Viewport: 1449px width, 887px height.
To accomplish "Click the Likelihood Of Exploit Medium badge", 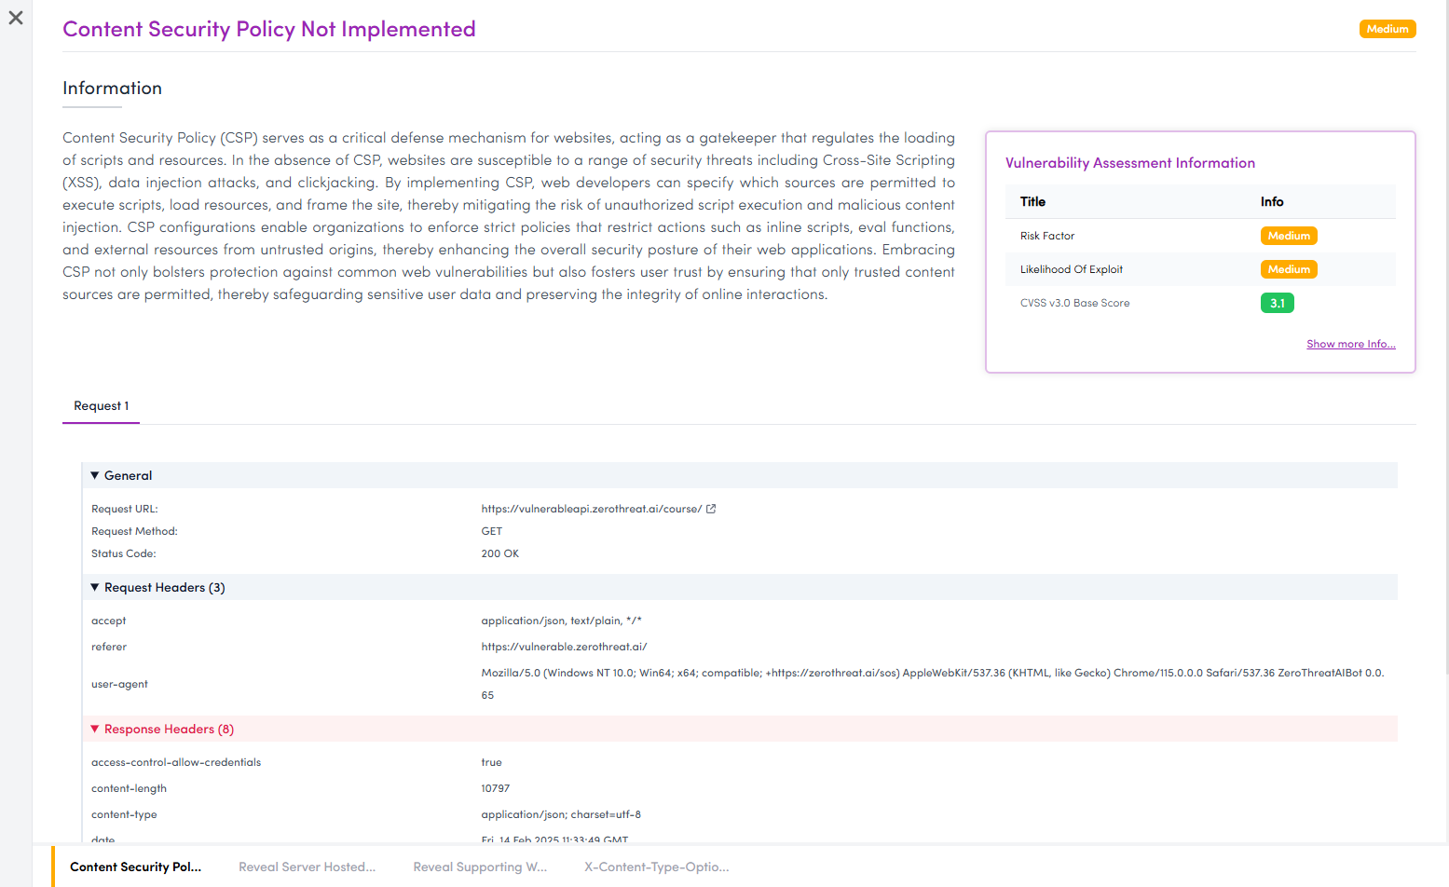I will point(1289,269).
